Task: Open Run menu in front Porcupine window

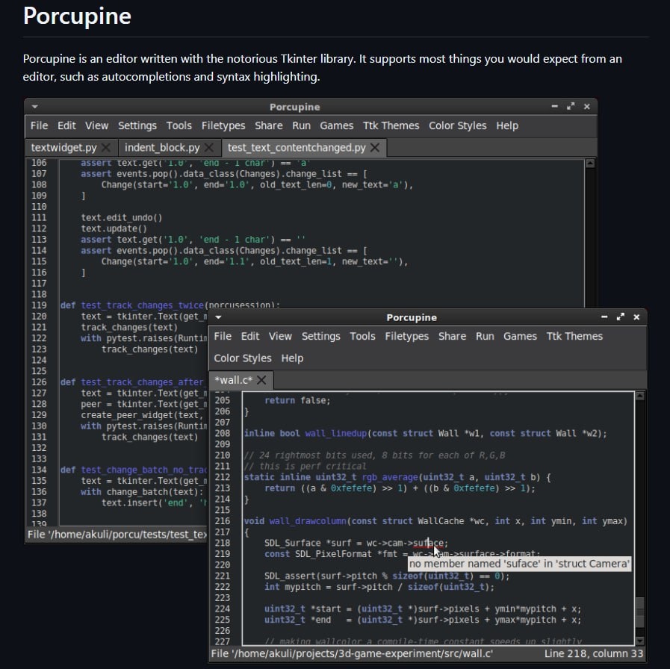Action: (485, 336)
